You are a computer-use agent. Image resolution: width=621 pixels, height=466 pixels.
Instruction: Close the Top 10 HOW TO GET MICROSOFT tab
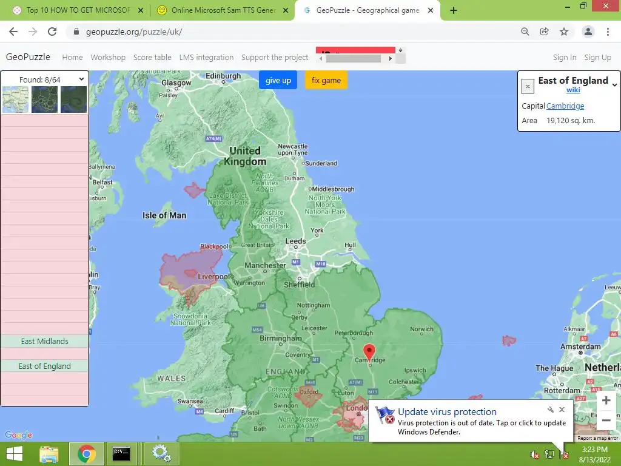pos(141,11)
